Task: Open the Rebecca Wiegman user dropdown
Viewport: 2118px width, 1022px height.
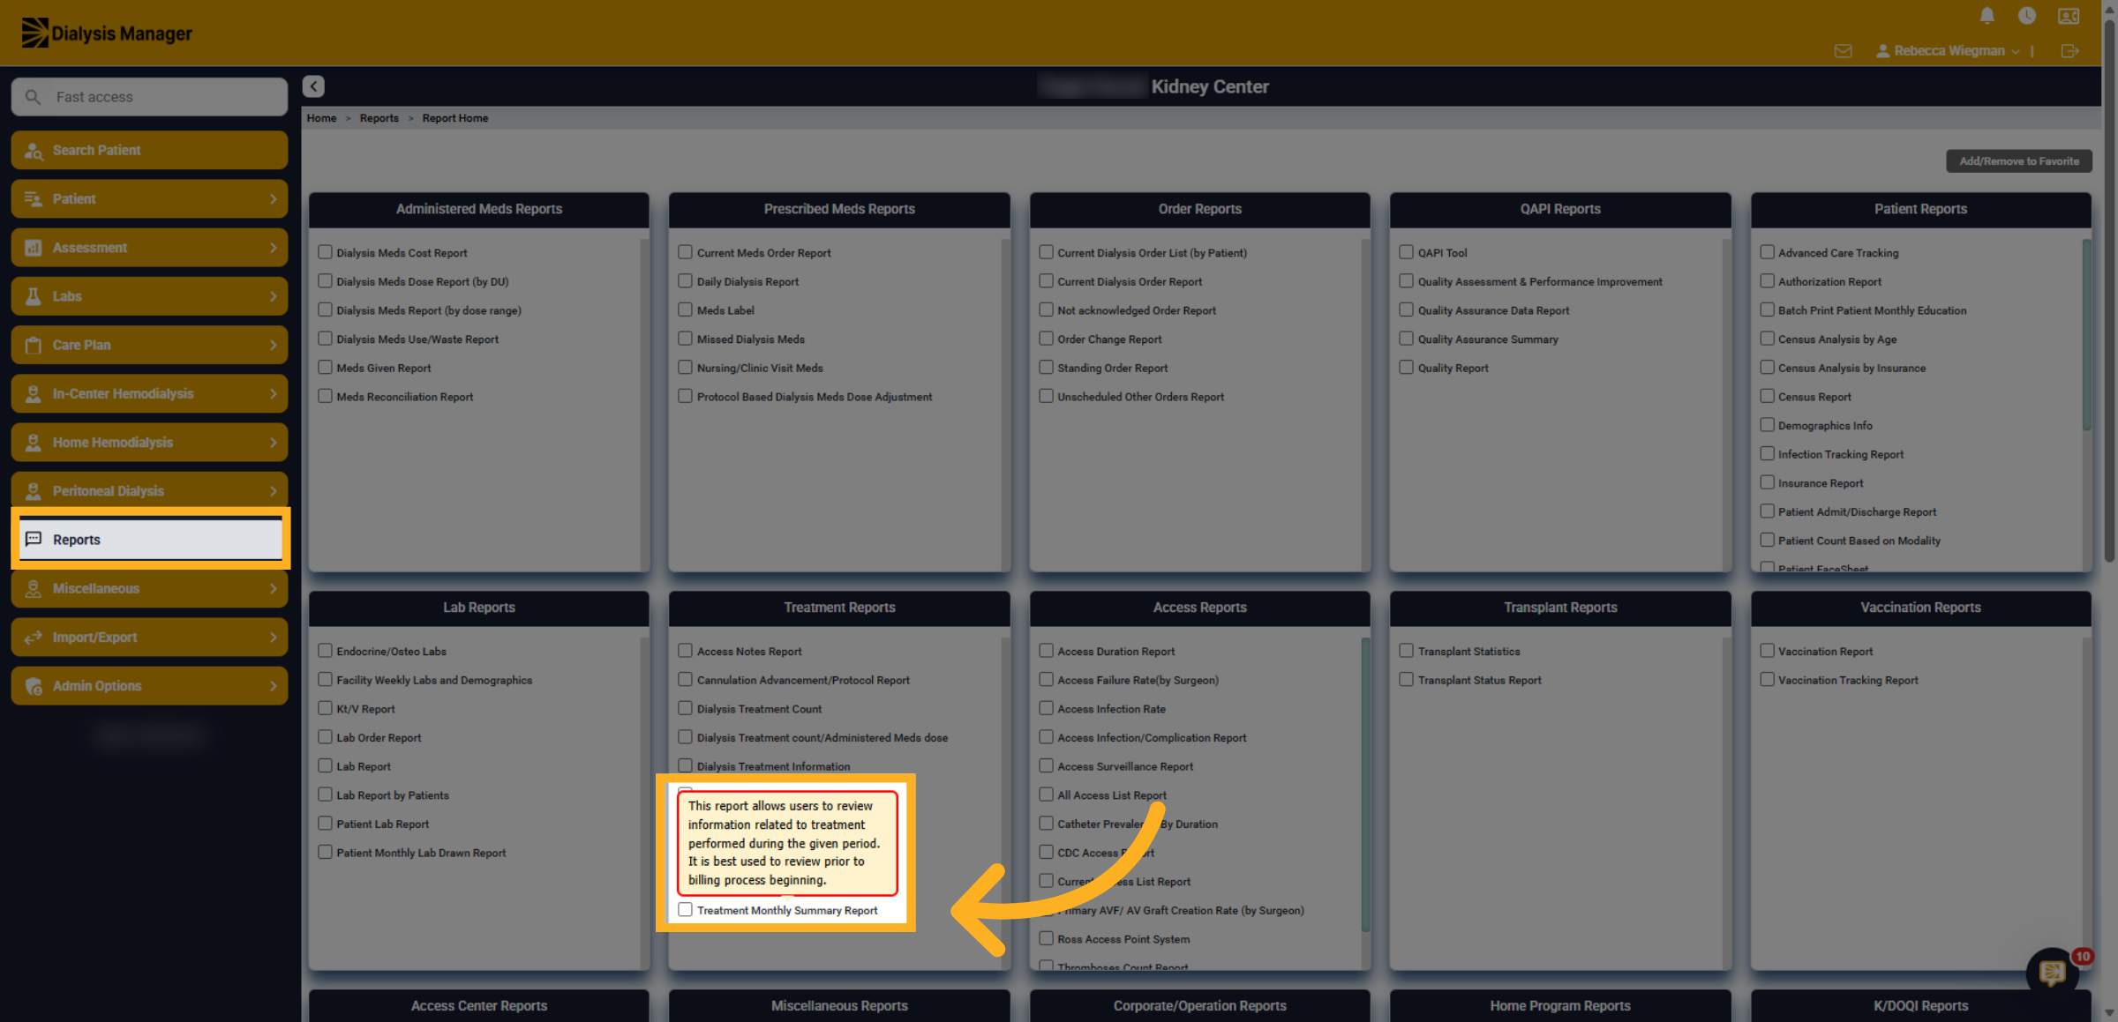Action: [1949, 51]
